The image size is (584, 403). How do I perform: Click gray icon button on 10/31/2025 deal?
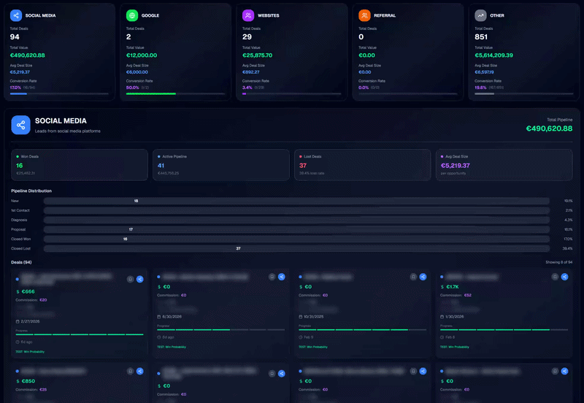tap(412, 277)
